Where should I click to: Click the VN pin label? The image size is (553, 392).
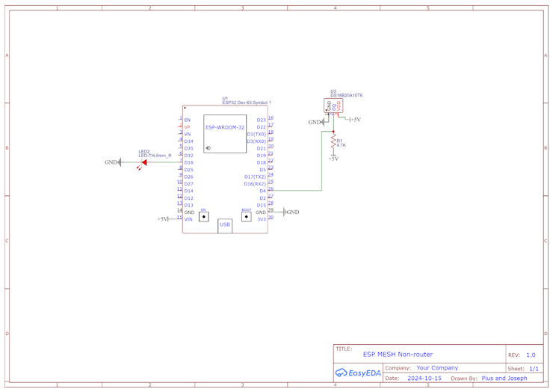pos(188,134)
